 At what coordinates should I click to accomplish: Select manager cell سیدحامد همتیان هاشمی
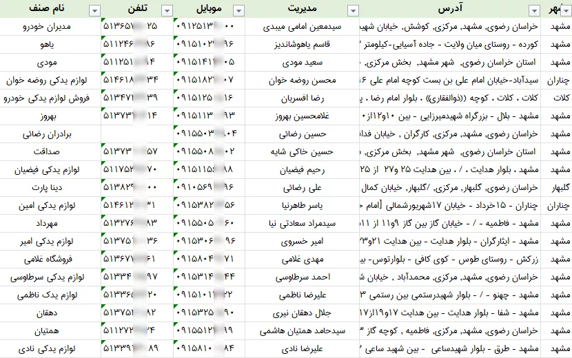pyautogui.click(x=303, y=330)
